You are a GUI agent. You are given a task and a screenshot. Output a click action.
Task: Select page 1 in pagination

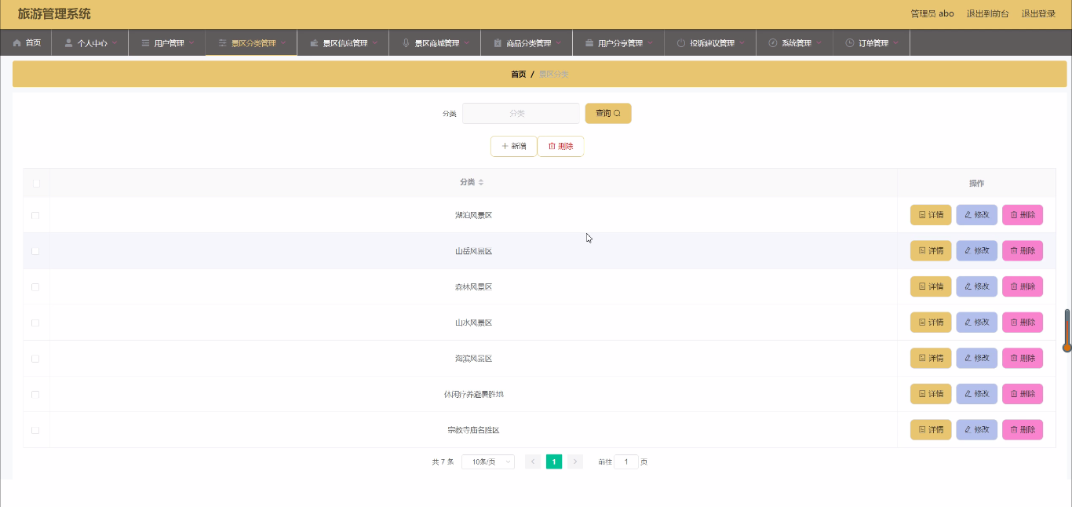coord(554,462)
